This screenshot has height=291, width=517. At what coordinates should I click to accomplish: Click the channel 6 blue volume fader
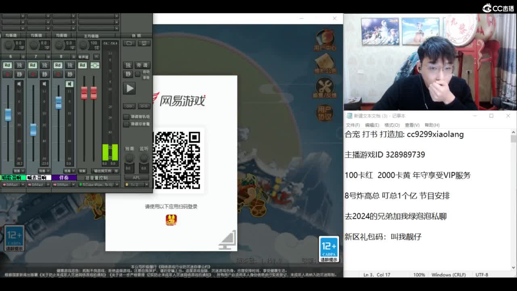pos(8,115)
